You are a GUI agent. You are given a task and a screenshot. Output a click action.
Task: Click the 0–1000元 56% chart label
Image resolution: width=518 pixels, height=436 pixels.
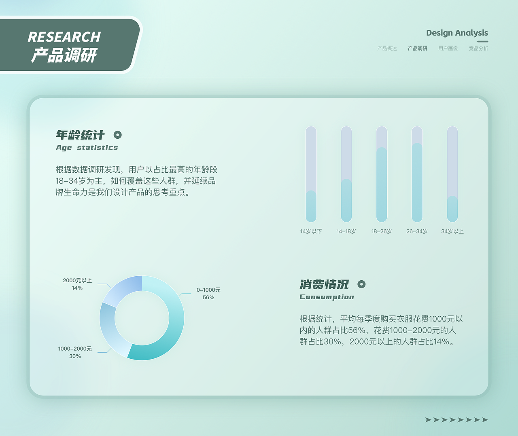[x=208, y=294]
